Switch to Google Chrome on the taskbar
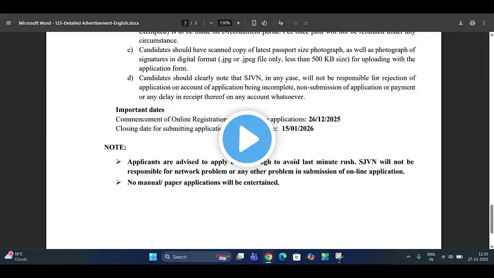 (x=268, y=257)
